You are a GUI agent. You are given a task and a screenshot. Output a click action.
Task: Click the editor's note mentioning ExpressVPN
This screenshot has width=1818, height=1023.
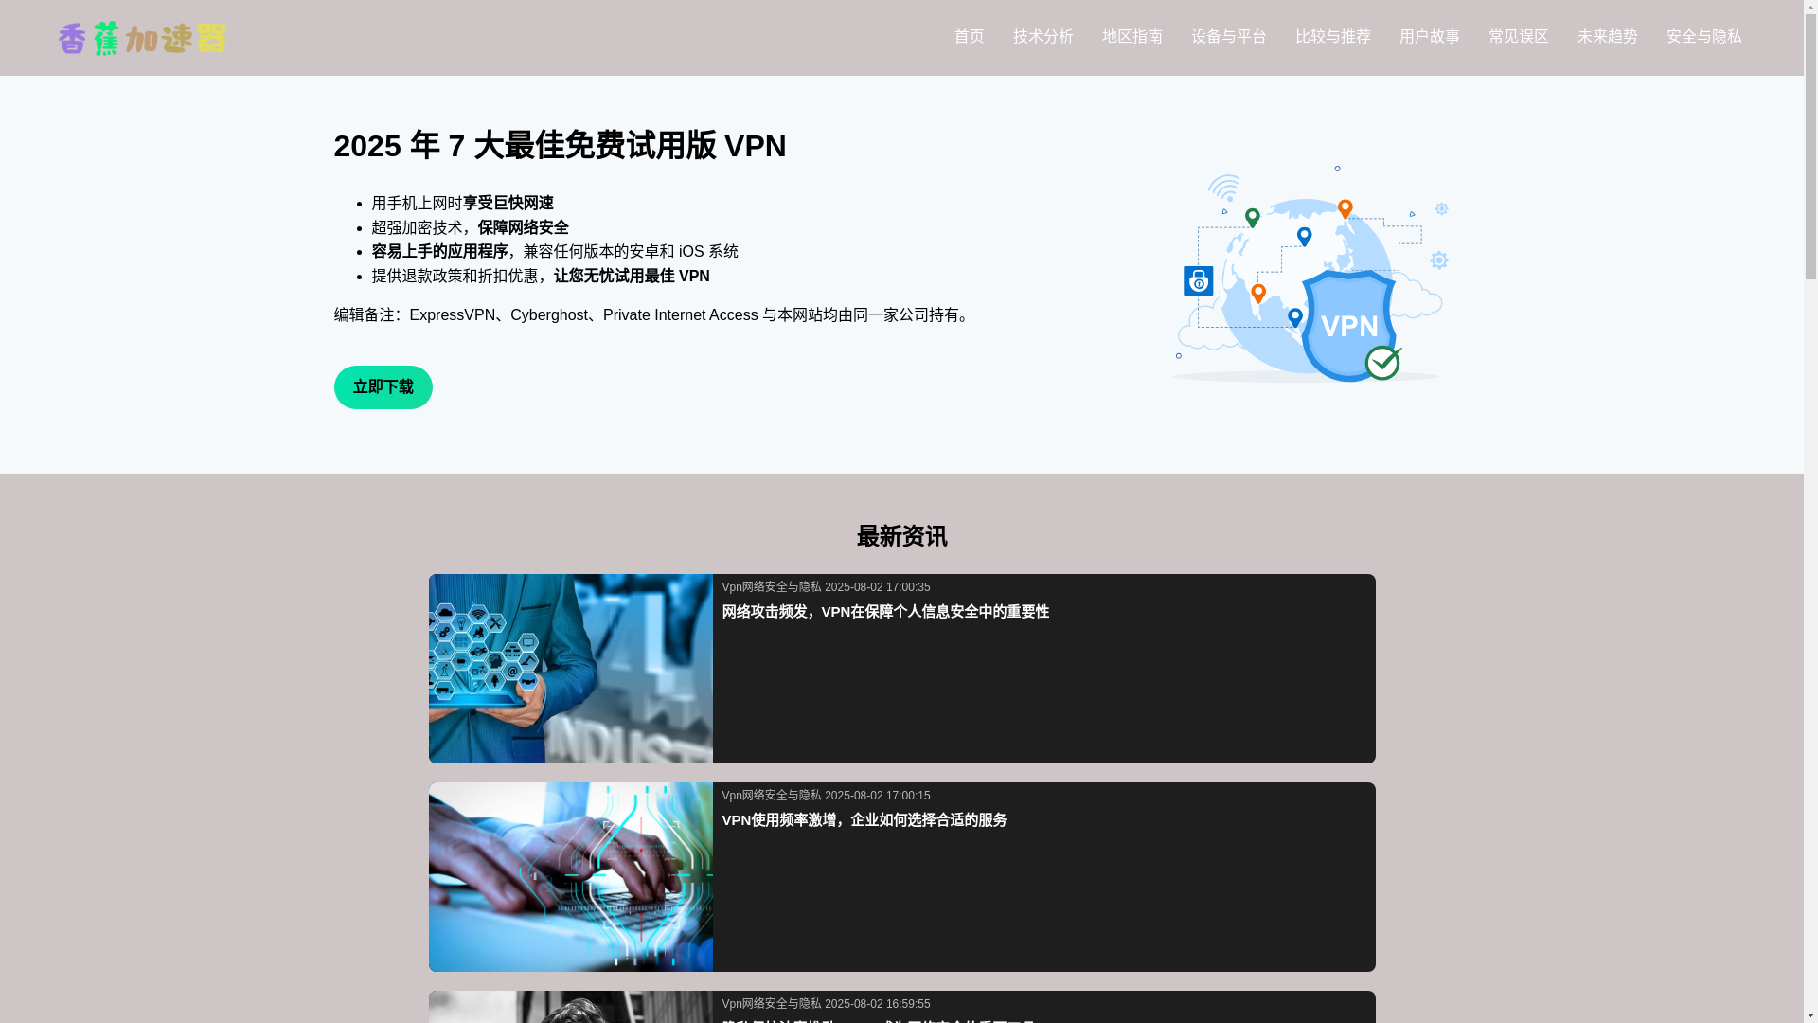click(x=653, y=315)
